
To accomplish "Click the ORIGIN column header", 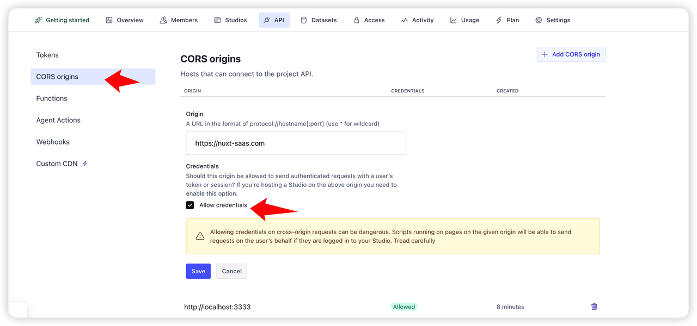I will click(x=193, y=91).
